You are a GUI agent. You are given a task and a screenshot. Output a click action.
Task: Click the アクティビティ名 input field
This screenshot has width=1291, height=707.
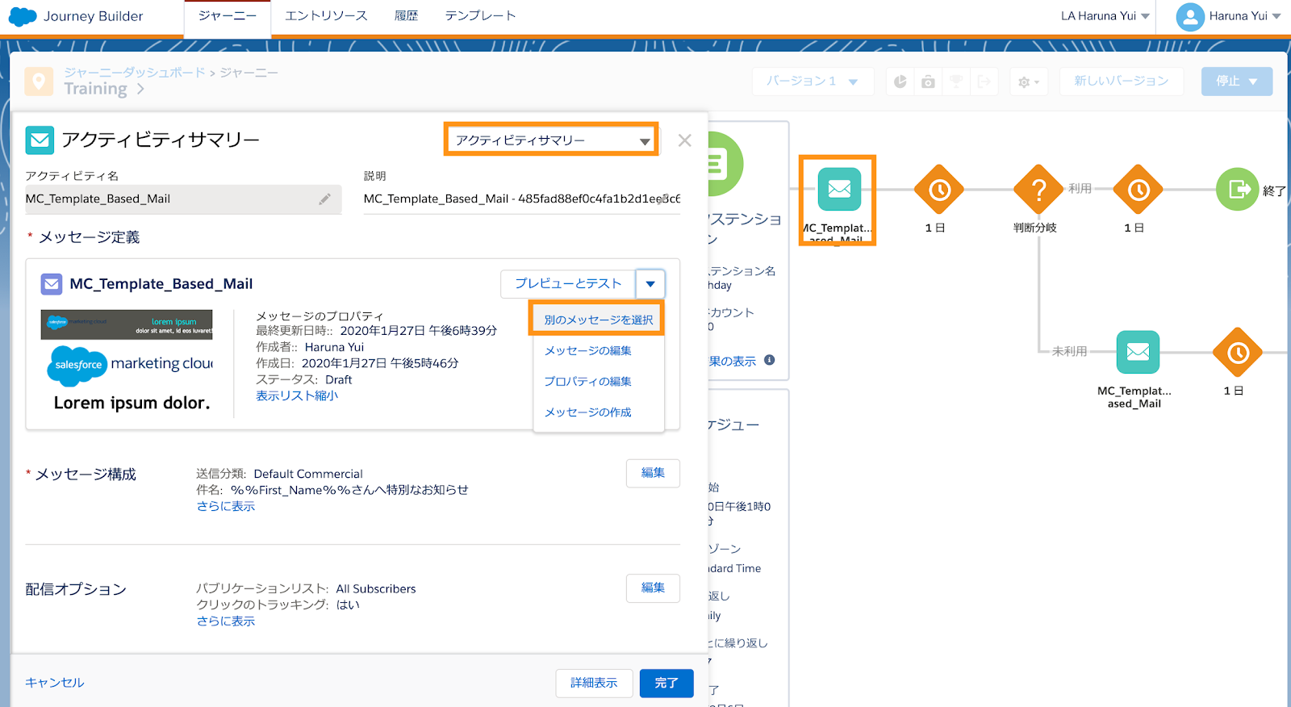(x=183, y=199)
